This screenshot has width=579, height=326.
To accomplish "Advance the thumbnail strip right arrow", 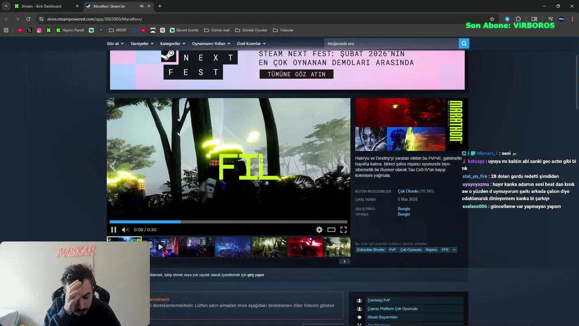I will coord(344,261).
